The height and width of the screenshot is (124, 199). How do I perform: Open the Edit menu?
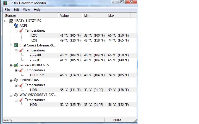(x=16, y=10)
